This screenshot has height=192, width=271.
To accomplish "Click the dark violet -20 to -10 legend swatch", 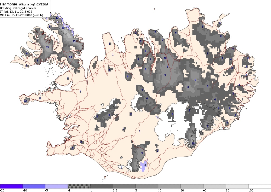I will tap(11, 186).
